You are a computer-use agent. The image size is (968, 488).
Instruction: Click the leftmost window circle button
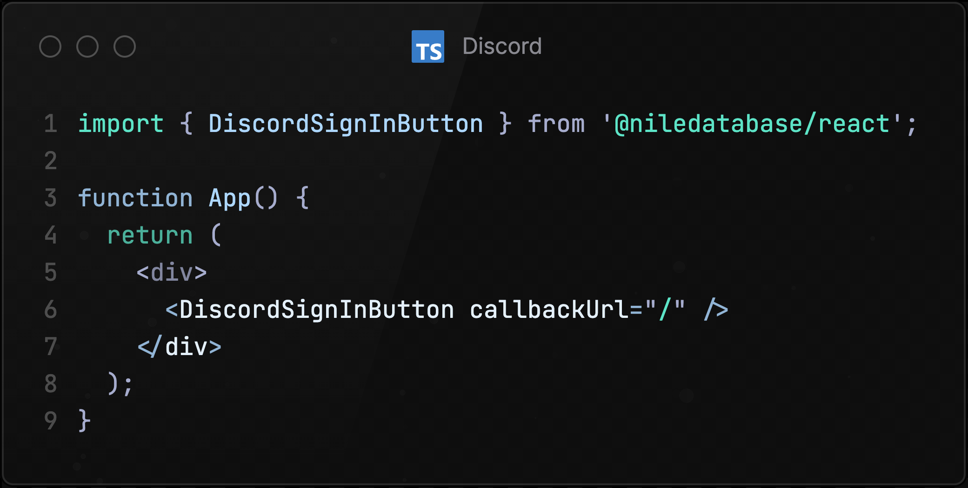pyautogui.click(x=50, y=46)
